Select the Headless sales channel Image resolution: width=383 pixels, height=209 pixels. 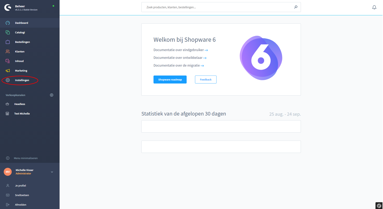[x=20, y=104]
